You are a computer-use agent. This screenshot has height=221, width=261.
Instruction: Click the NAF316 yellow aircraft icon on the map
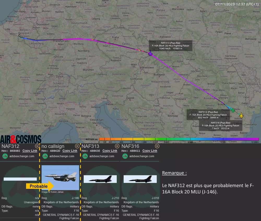[241, 115]
